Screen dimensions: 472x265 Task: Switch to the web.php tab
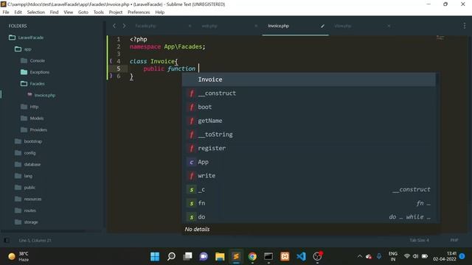[209, 26]
